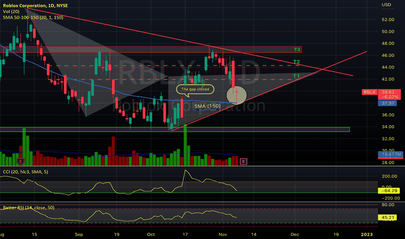
Task: Click the T3 target label
Action: (x=297, y=50)
